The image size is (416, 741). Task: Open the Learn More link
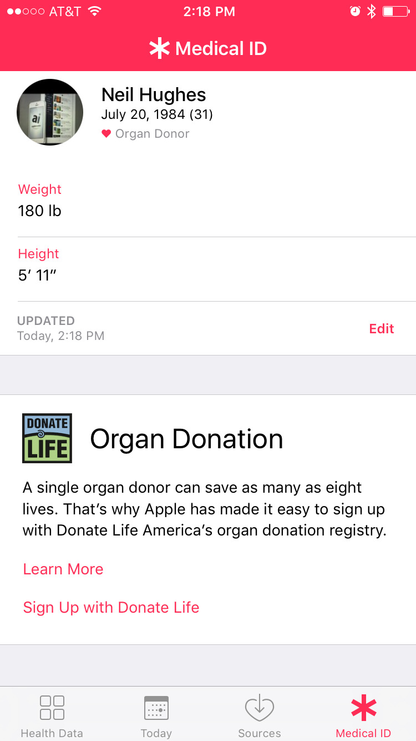(63, 569)
